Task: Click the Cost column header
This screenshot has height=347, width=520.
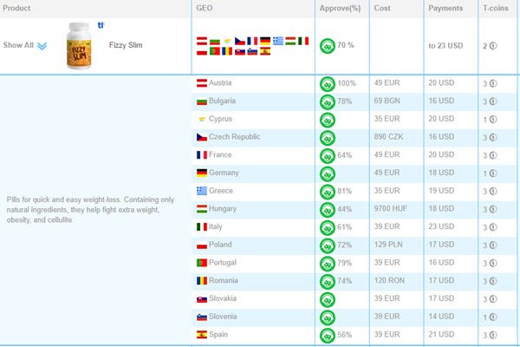Action: [x=382, y=8]
